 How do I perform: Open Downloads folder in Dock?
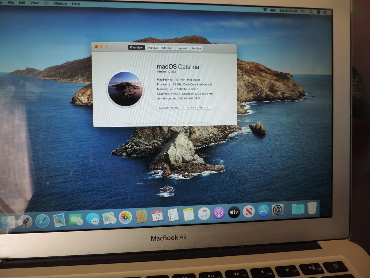coord(298,209)
